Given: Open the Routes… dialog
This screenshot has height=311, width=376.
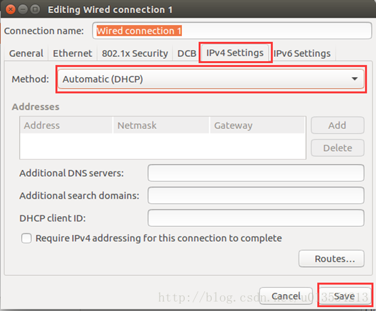Looking at the screenshot, I should (331, 259).
